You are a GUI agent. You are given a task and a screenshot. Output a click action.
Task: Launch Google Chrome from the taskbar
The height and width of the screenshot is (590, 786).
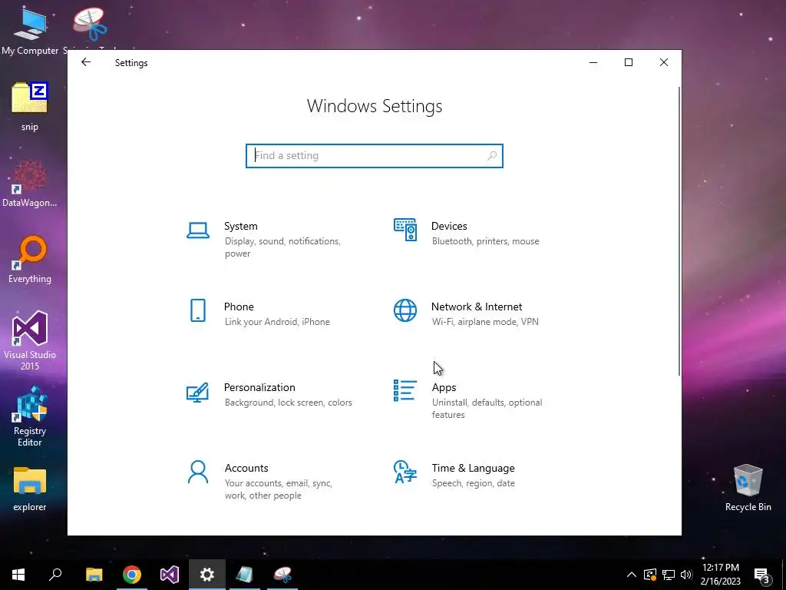click(132, 575)
